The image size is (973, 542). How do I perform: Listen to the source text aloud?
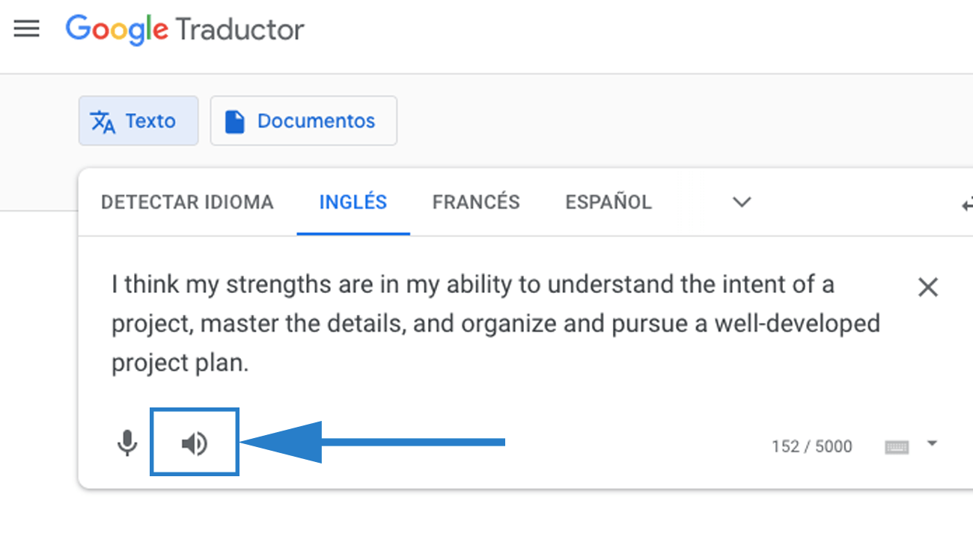pos(194,442)
